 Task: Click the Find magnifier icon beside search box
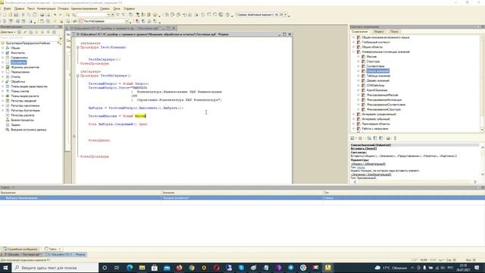coord(74,14)
